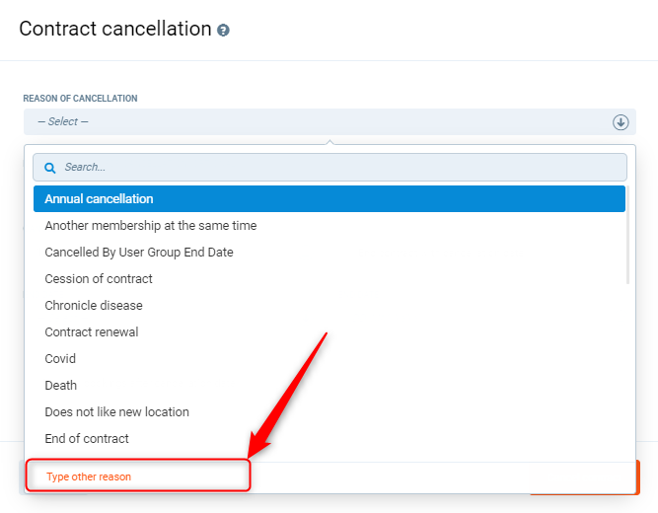
Task: Select Covid as cancellation reason
Action: pos(60,359)
